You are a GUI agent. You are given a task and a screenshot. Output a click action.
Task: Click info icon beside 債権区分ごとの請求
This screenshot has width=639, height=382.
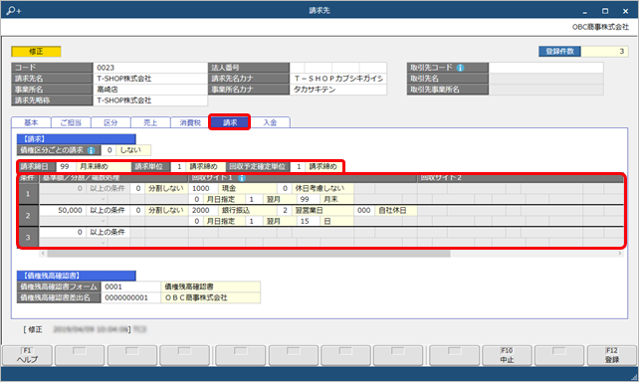click(x=91, y=150)
